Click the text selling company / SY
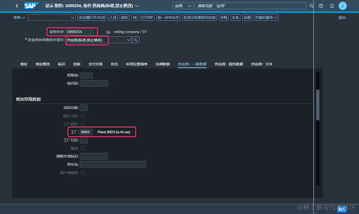359x214 pixels. pyautogui.click(x=130, y=32)
